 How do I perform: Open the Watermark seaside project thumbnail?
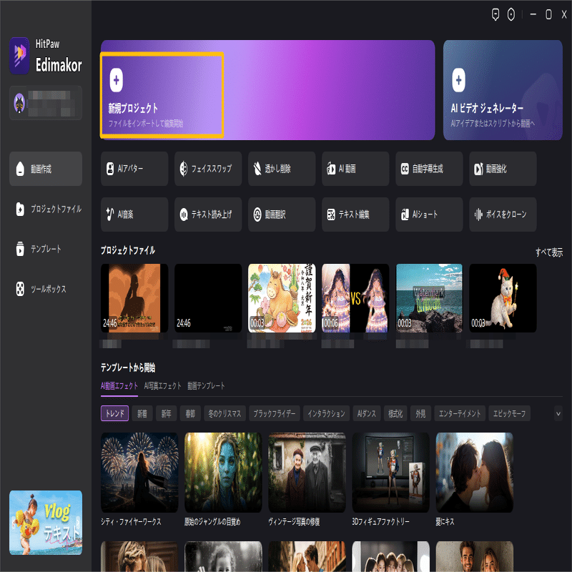tap(429, 298)
